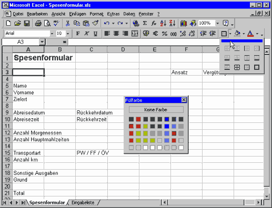
Task: Toggle Bold (F) formatting
Action: pos(78,34)
